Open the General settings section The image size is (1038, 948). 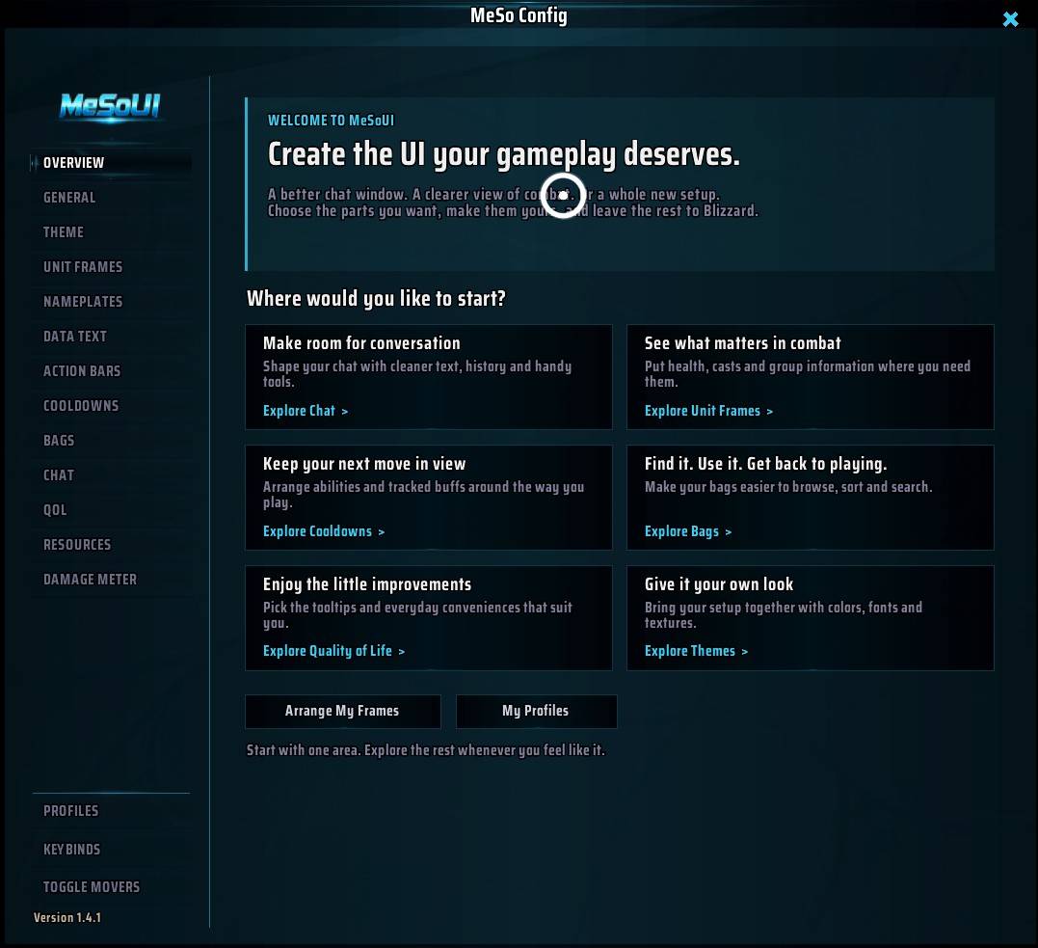point(111,198)
